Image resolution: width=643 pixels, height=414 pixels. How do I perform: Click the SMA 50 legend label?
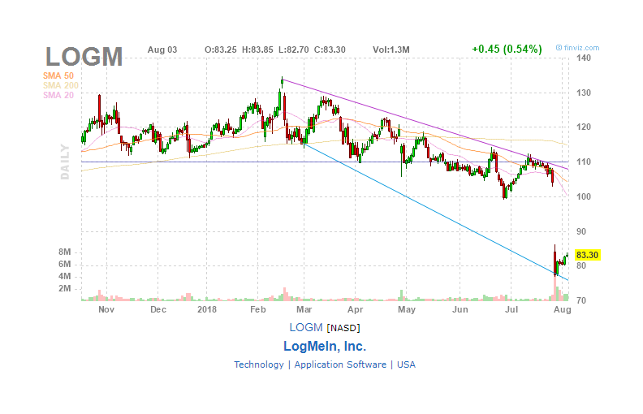pyautogui.click(x=58, y=75)
